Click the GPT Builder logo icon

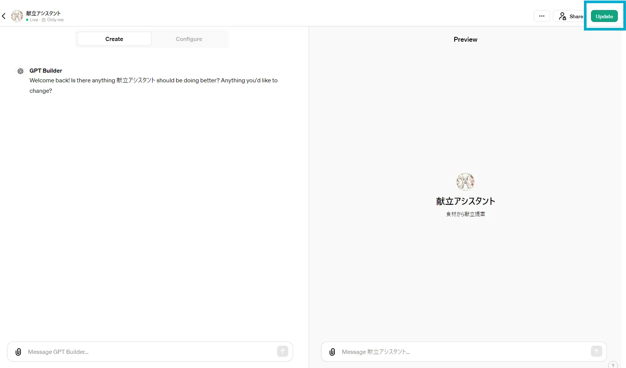(20, 71)
